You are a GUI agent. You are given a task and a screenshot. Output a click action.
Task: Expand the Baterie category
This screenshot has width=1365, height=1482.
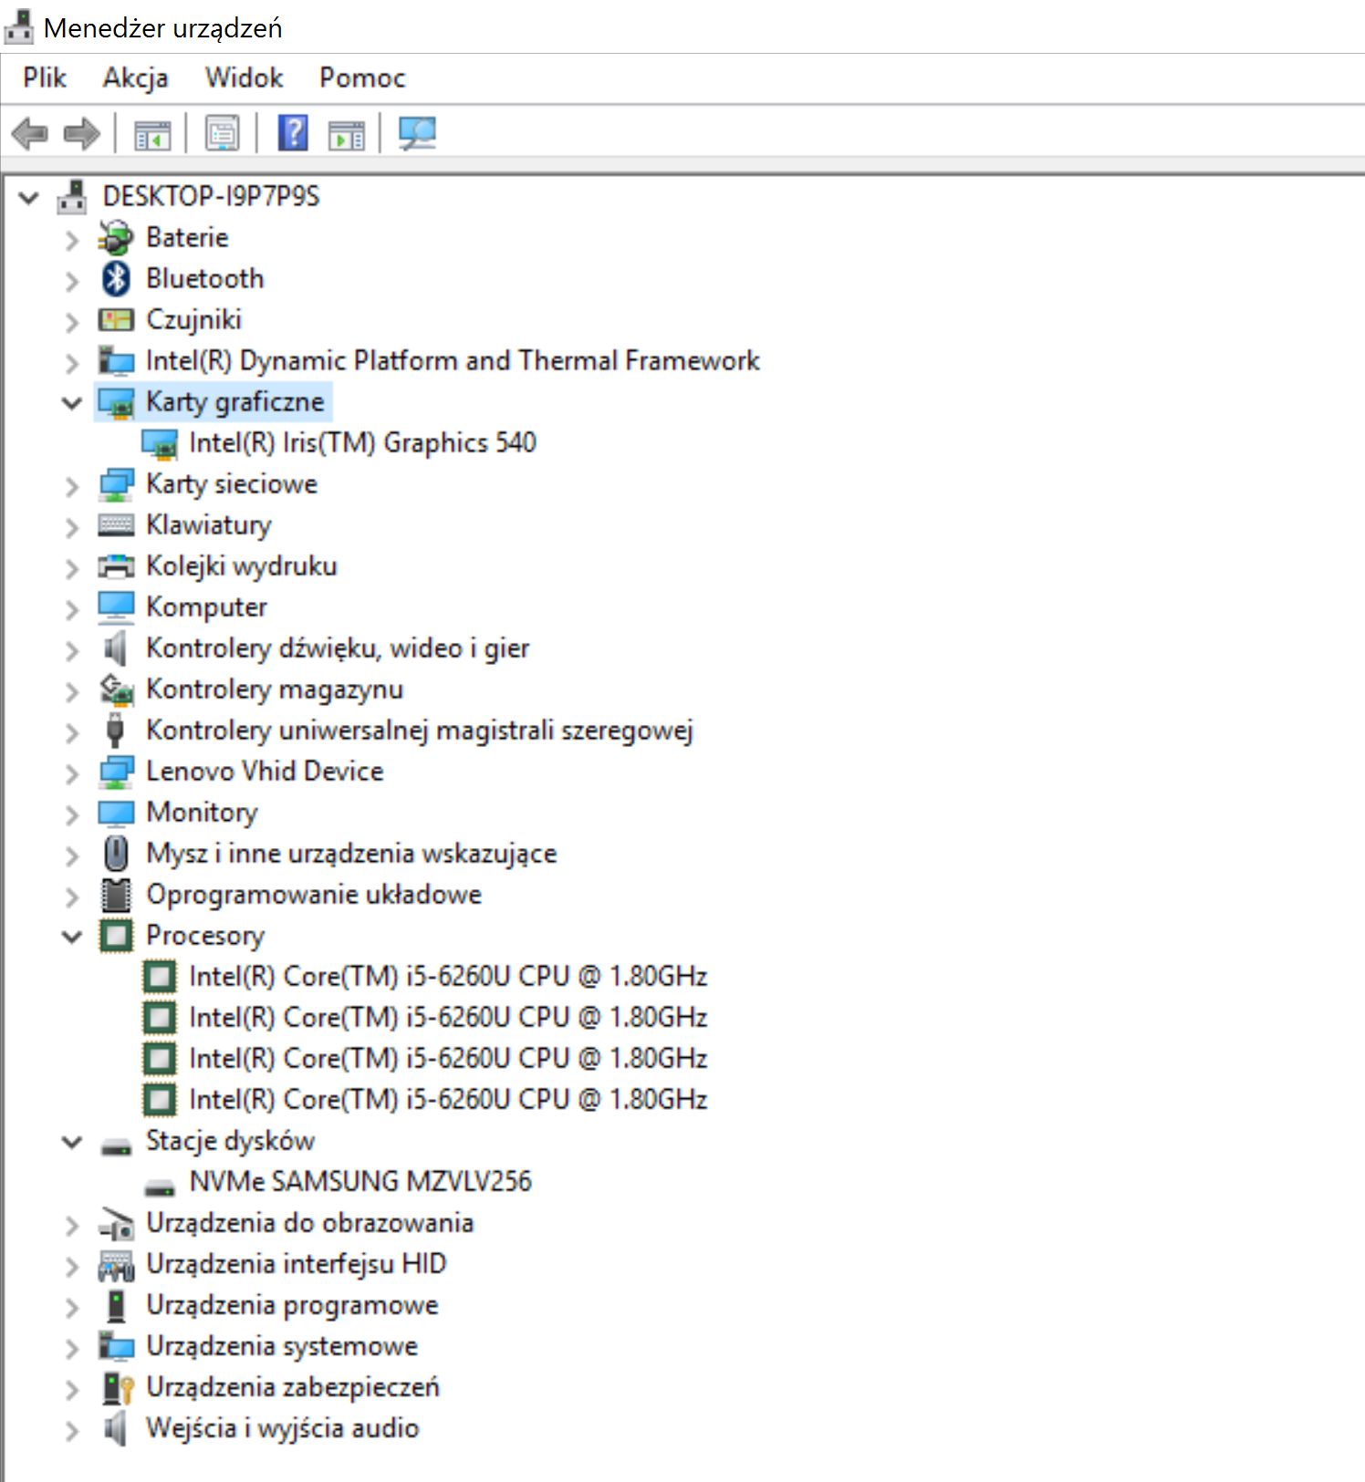(x=72, y=240)
